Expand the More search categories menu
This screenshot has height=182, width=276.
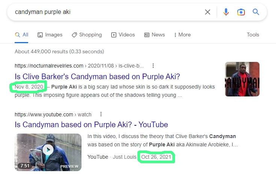(182, 35)
